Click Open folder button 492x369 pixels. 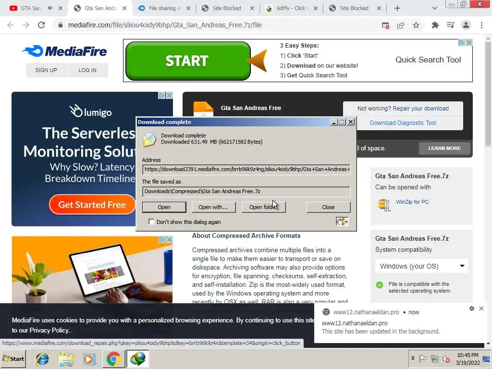click(x=263, y=207)
